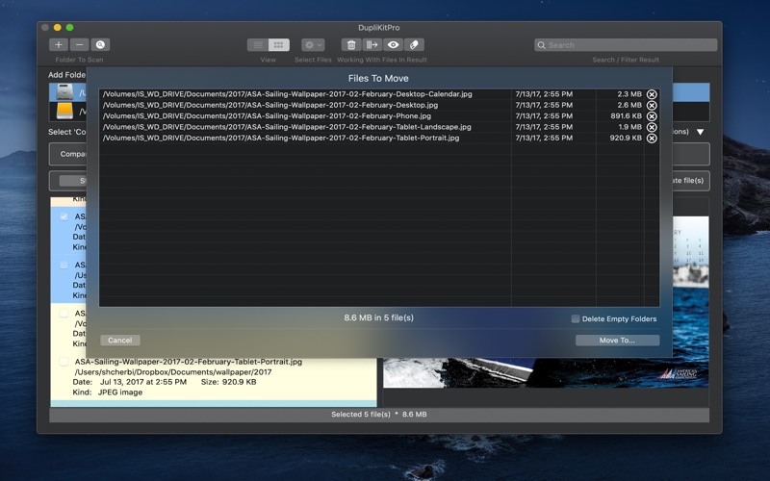Click the eye preview toolbar icon

393,44
